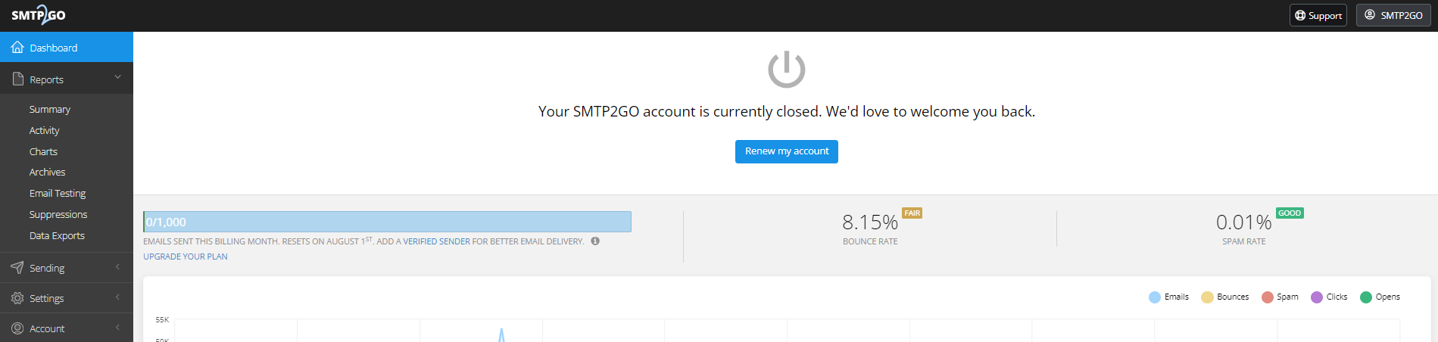Viewport: 1438px width, 342px height.
Task: Open the Suppressions page
Action: tap(58, 215)
